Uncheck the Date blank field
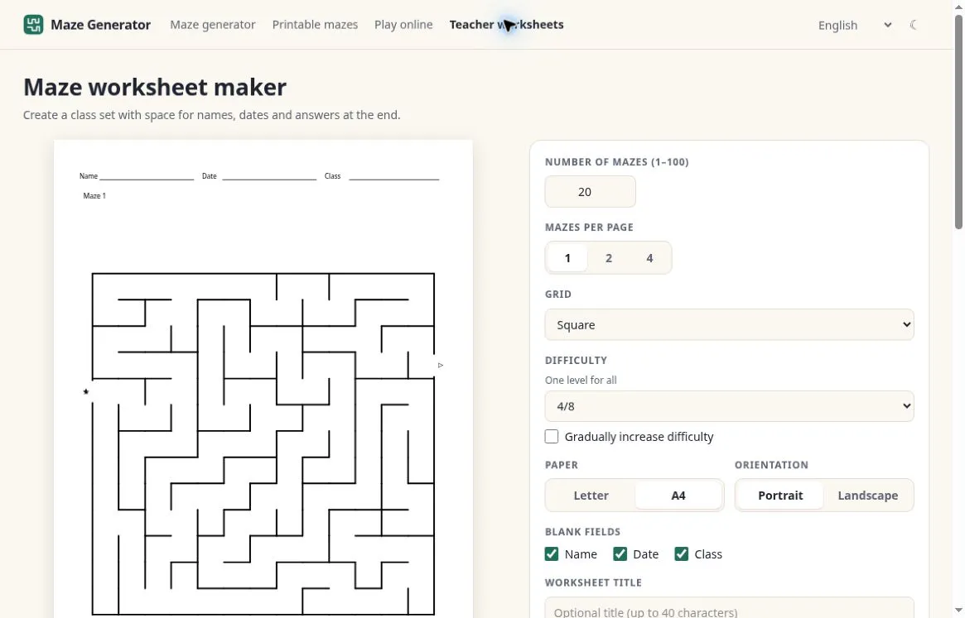The height and width of the screenshot is (618, 965). pyautogui.click(x=620, y=554)
